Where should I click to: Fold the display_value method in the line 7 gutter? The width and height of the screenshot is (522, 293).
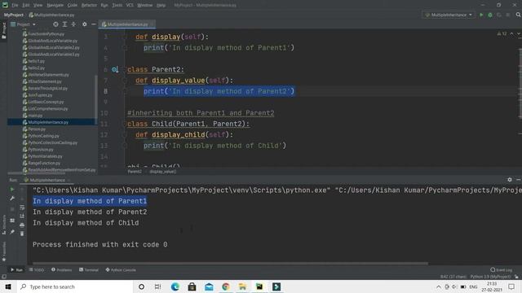point(125,81)
